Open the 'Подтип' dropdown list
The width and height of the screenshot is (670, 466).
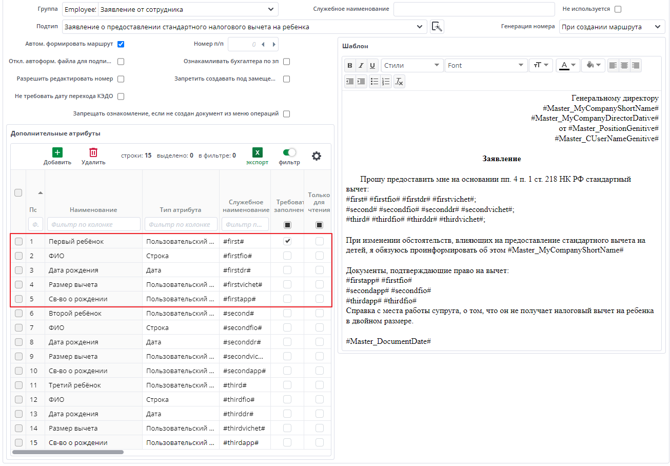point(419,27)
